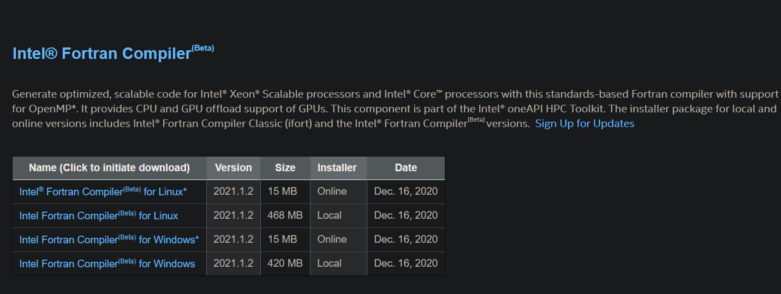
Task: Select the date cell in the last row
Action: [x=406, y=263]
